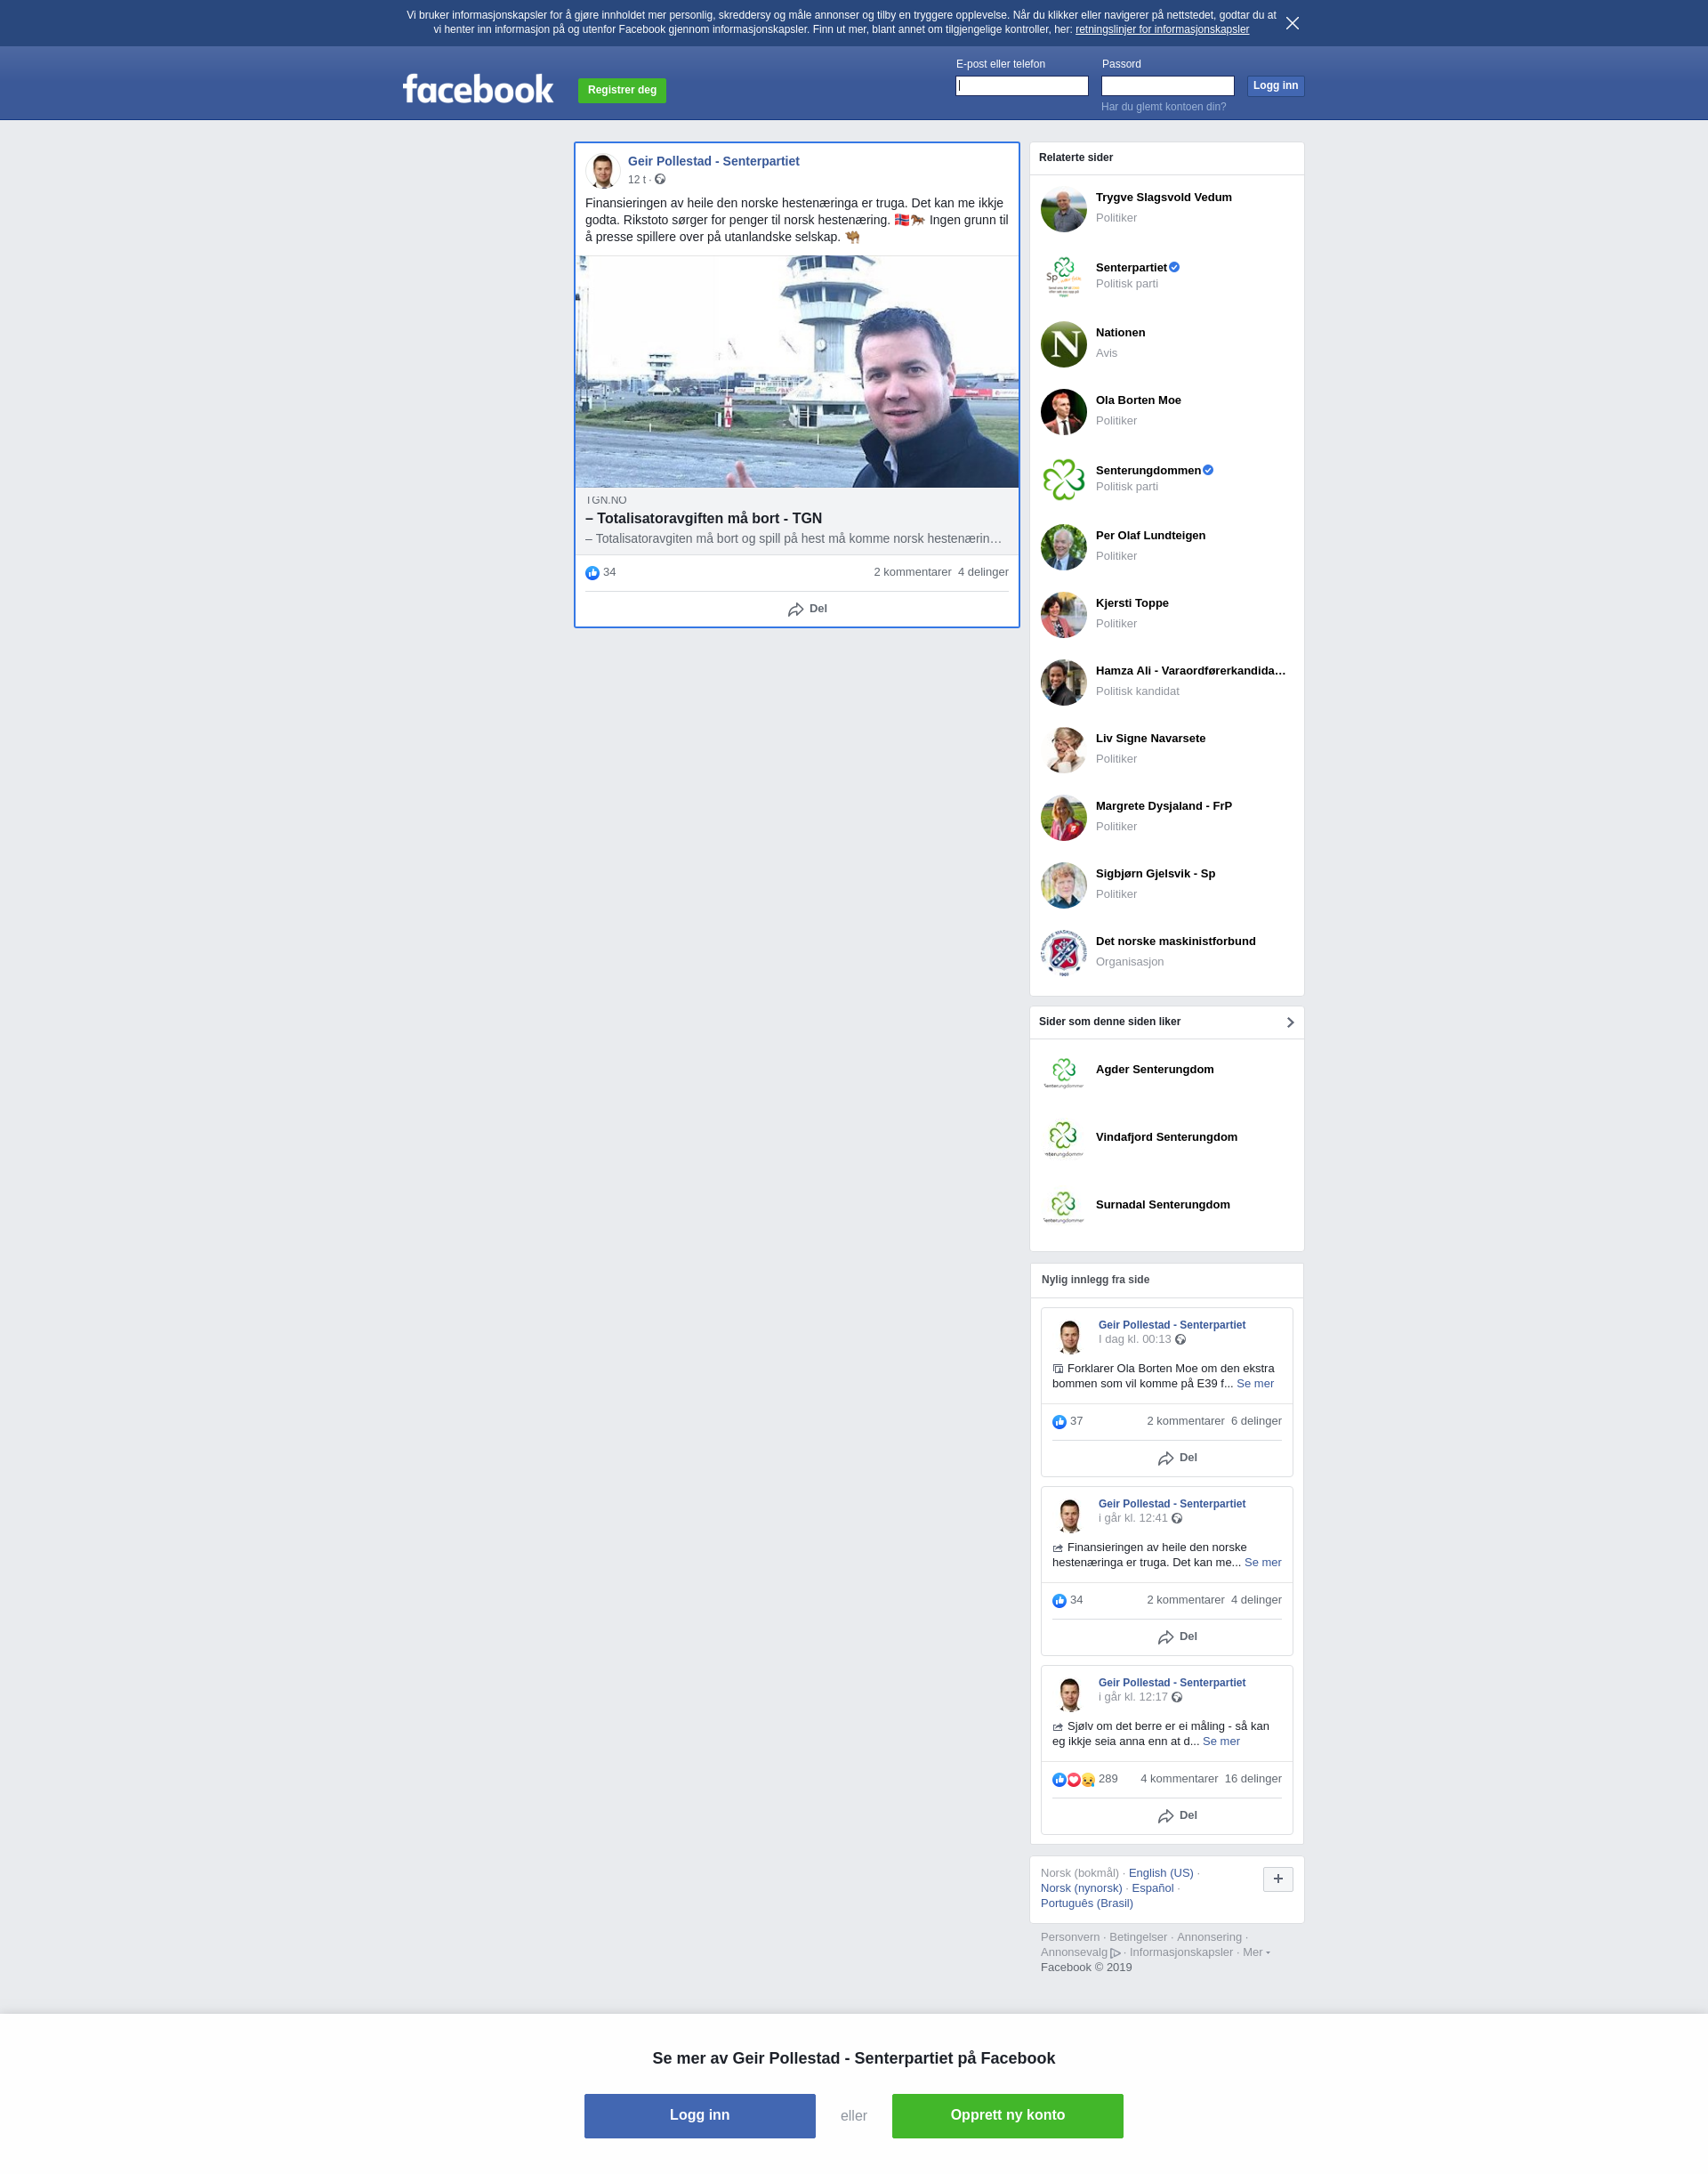
Task: Switch language to Norsk (nynorsk)
Action: click(x=1081, y=1887)
